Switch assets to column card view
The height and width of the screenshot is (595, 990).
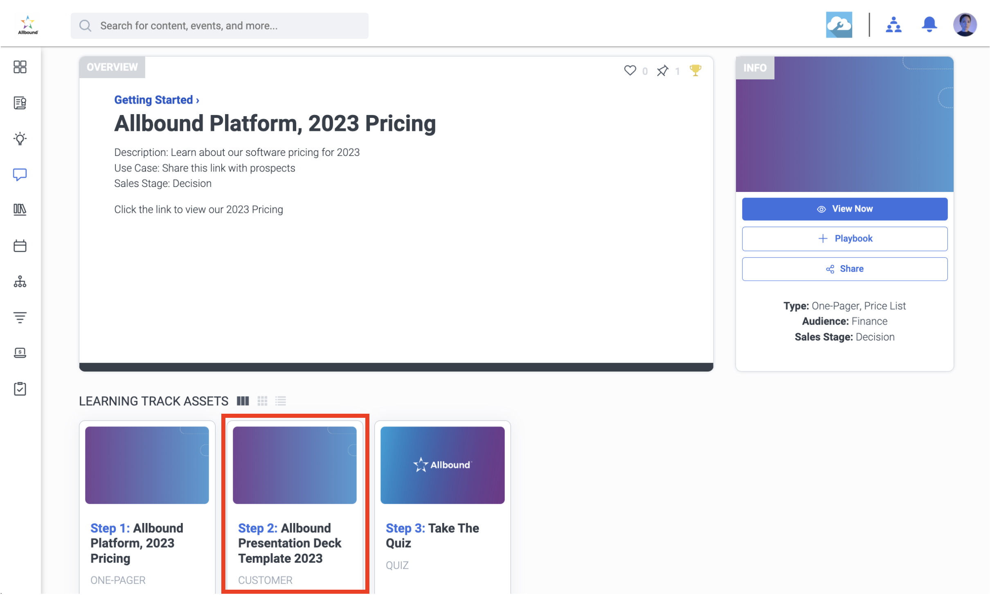coord(243,401)
